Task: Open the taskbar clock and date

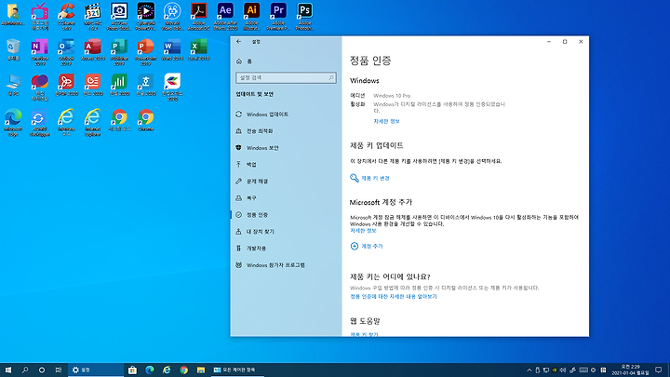Action: (630, 370)
